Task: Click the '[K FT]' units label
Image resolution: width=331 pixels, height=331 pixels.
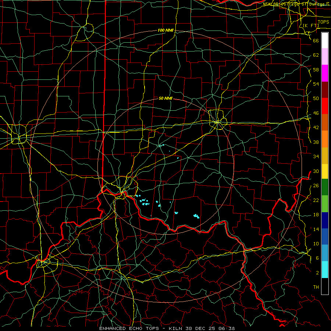Action: [x=311, y=25]
